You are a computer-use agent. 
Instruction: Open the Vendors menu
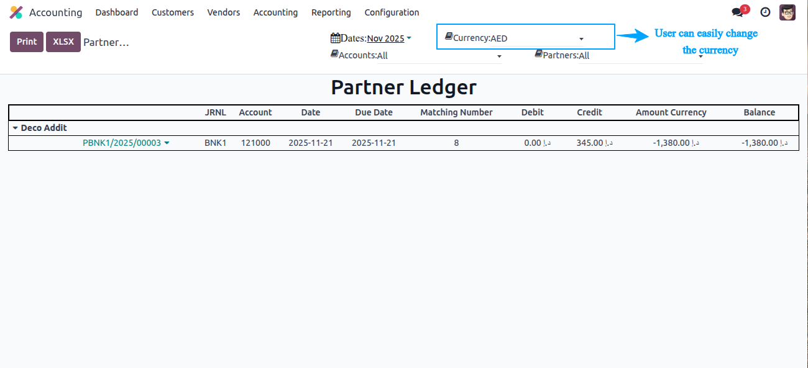[x=224, y=12]
